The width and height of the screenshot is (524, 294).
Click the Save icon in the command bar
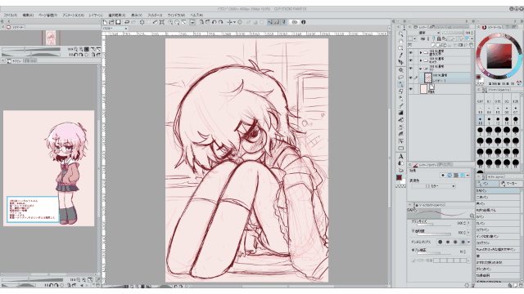point(118,22)
